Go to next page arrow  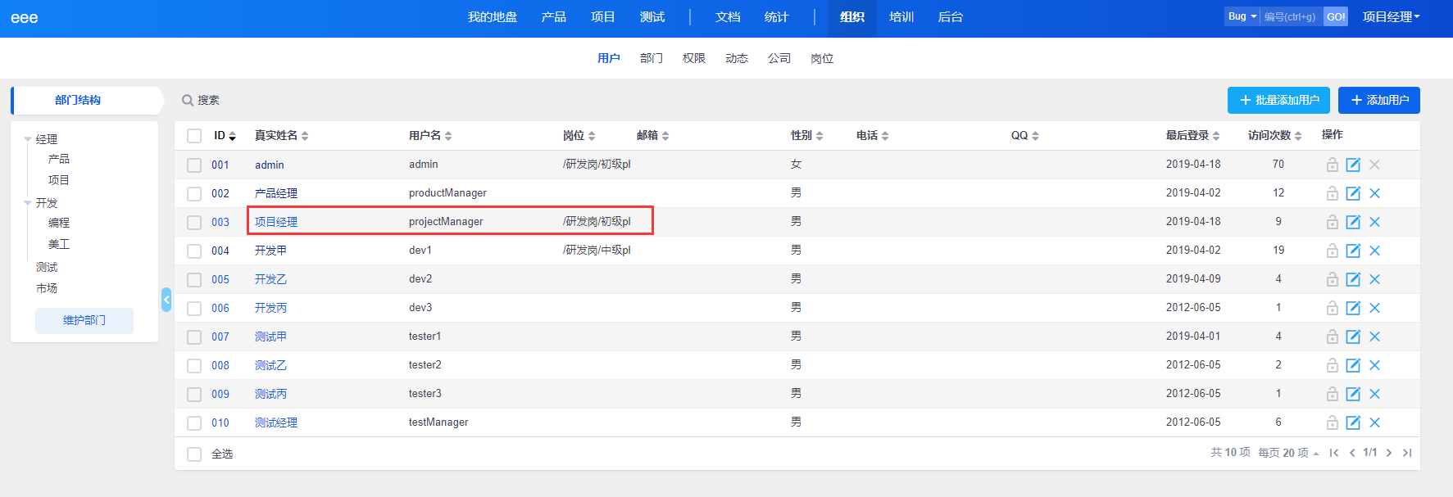tap(1389, 453)
